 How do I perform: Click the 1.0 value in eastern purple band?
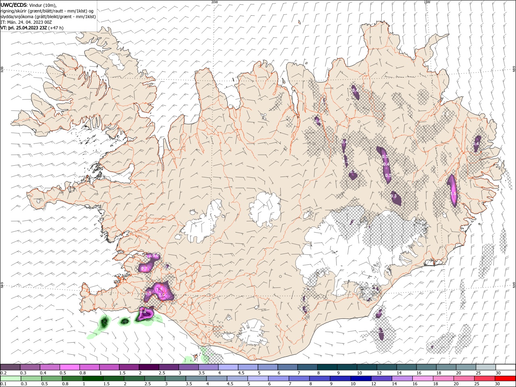[x=453, y=193]
